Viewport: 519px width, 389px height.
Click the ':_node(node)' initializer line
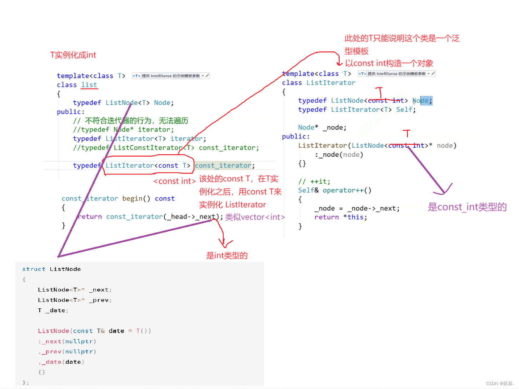339,155
